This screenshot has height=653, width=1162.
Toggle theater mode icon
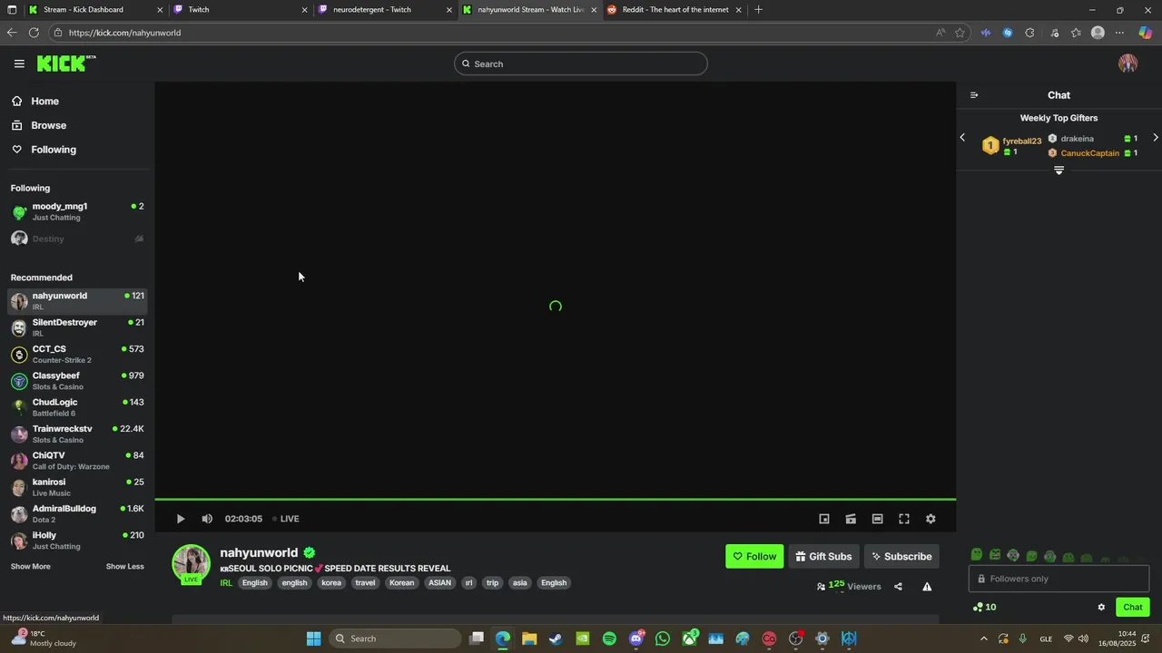[877, 519]
